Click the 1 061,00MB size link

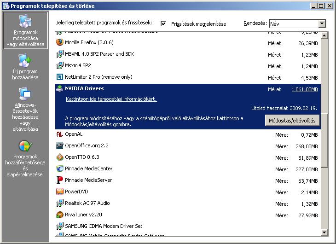point(305,89)
